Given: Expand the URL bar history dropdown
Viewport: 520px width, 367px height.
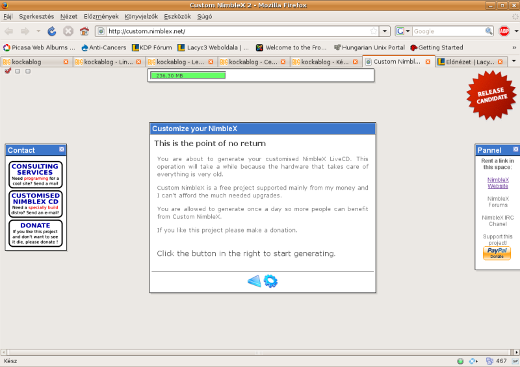Looking at the screenshot, I should point(385,31).
